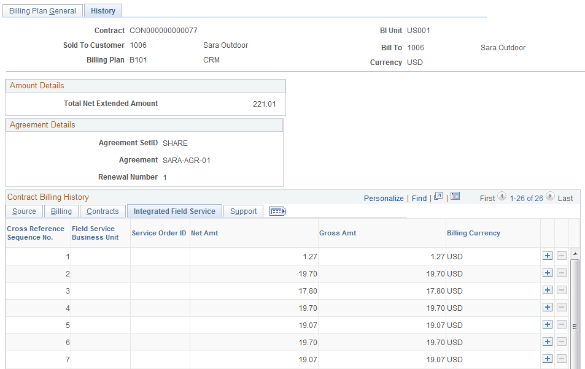
Task: Open the Support grid tab
Action: [243, 211]
